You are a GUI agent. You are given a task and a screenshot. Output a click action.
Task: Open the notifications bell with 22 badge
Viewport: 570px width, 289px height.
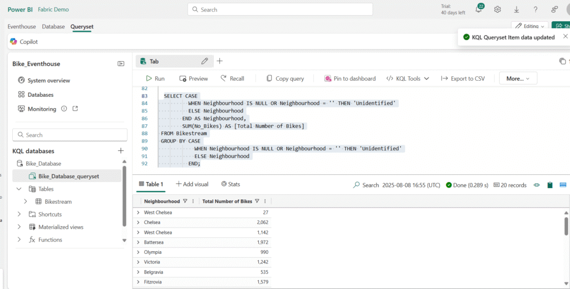pyautogui.click(x=479, y=9)
